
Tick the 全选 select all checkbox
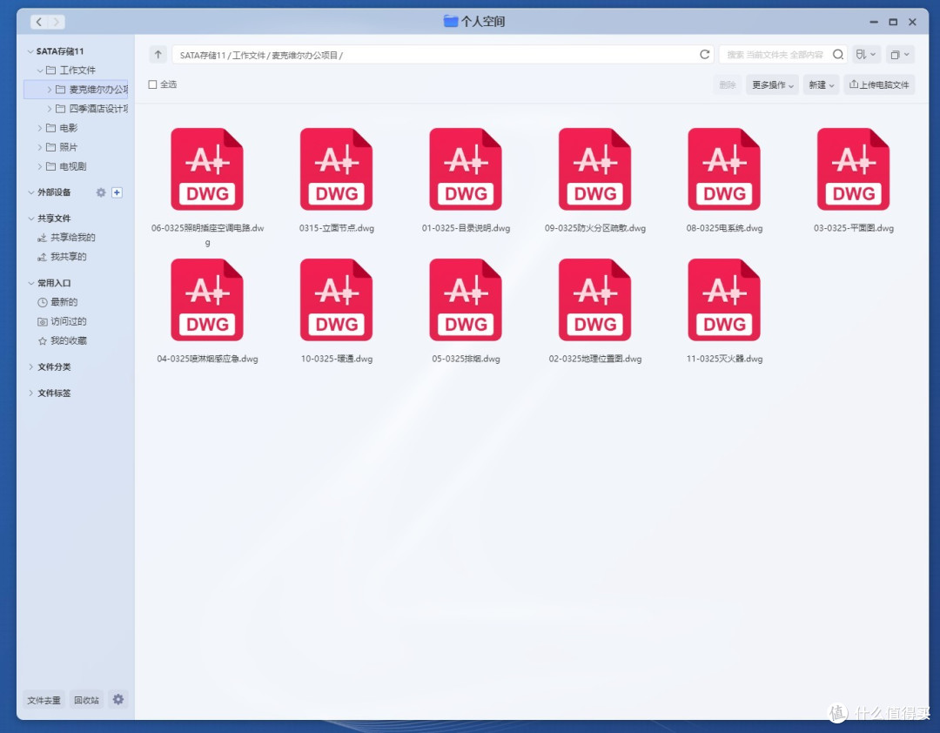tap(152, 84)
